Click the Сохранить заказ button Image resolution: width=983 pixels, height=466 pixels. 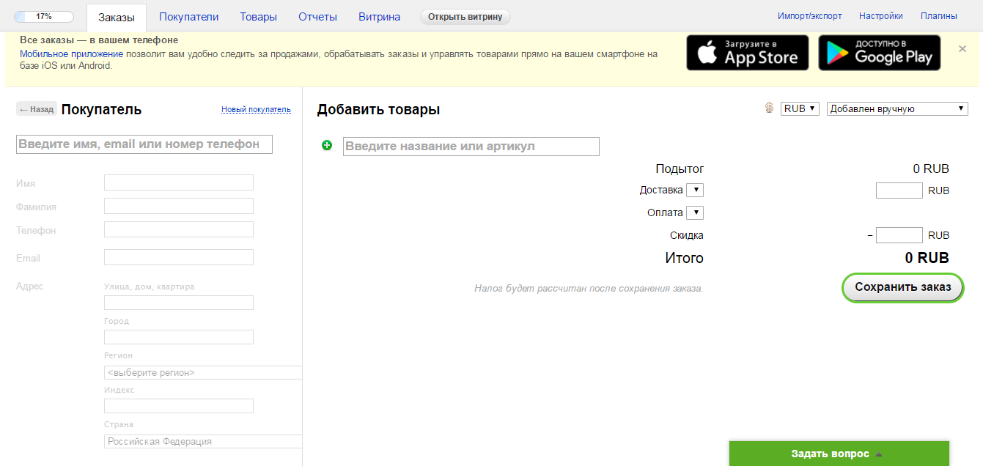[902, 287]
